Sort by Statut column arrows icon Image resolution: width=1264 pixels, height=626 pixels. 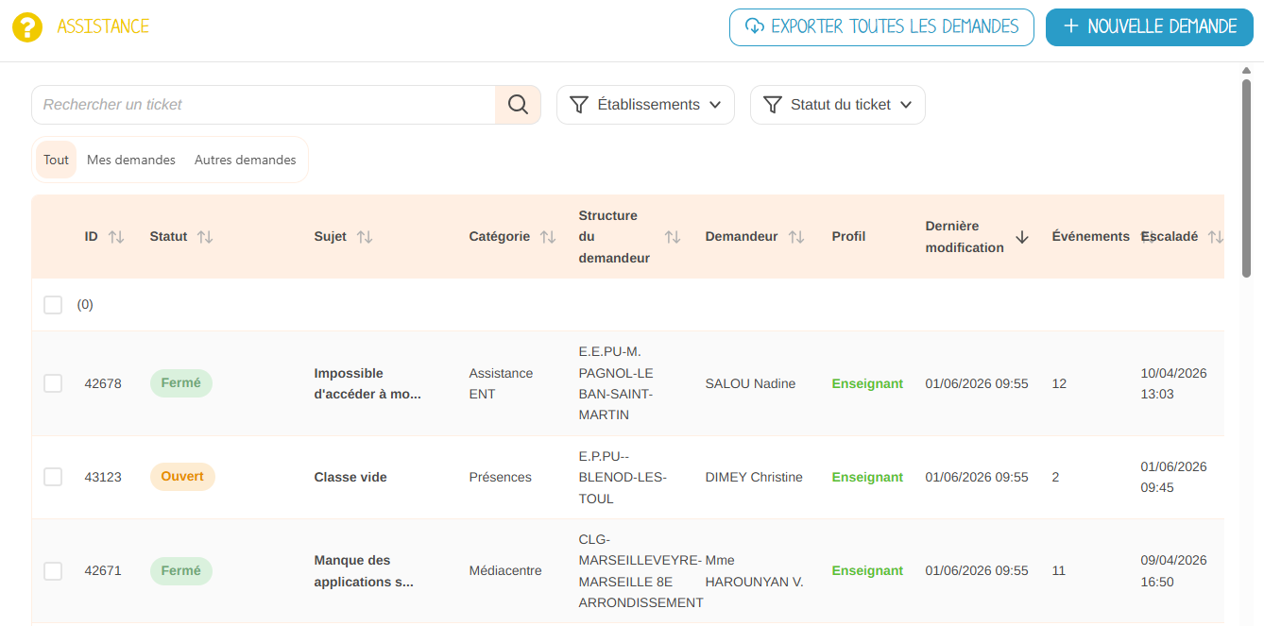pyautogui.click(x=205, y=237)
